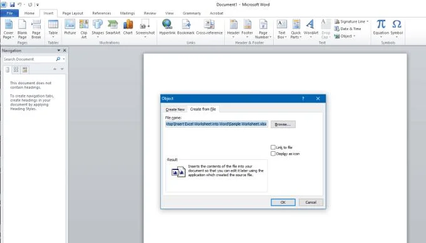Insert an Equation
426x243 pixels.
coord(381,29)
